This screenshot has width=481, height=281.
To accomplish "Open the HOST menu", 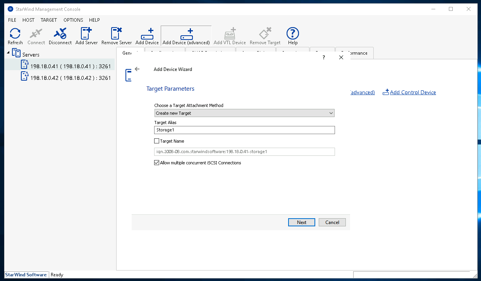I will point(28,20).
